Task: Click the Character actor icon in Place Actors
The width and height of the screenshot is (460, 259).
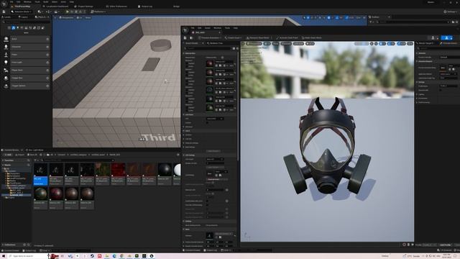Action: tap(6, 47)
